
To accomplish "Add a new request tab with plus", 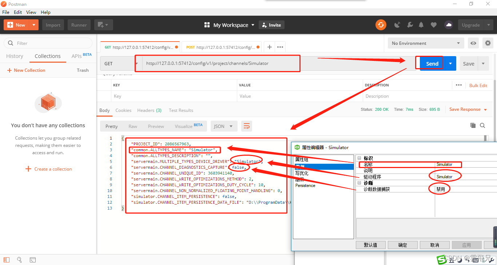I will pos(269,47).
